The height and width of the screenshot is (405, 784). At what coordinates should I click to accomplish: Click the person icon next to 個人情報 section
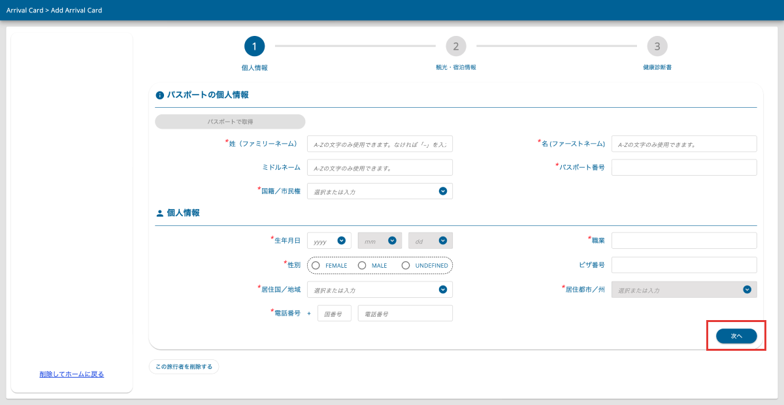pyautogui.click(x=159, y=212)
